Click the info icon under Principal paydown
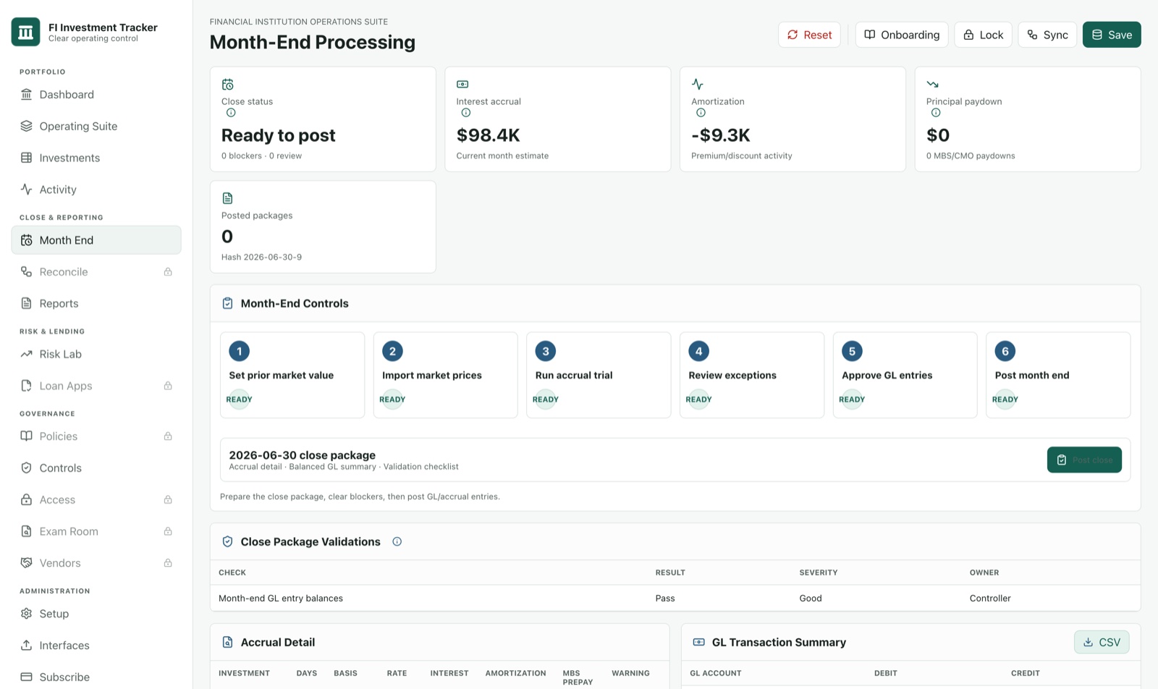This screenshot has width=1158, height=689. point(936,113)
